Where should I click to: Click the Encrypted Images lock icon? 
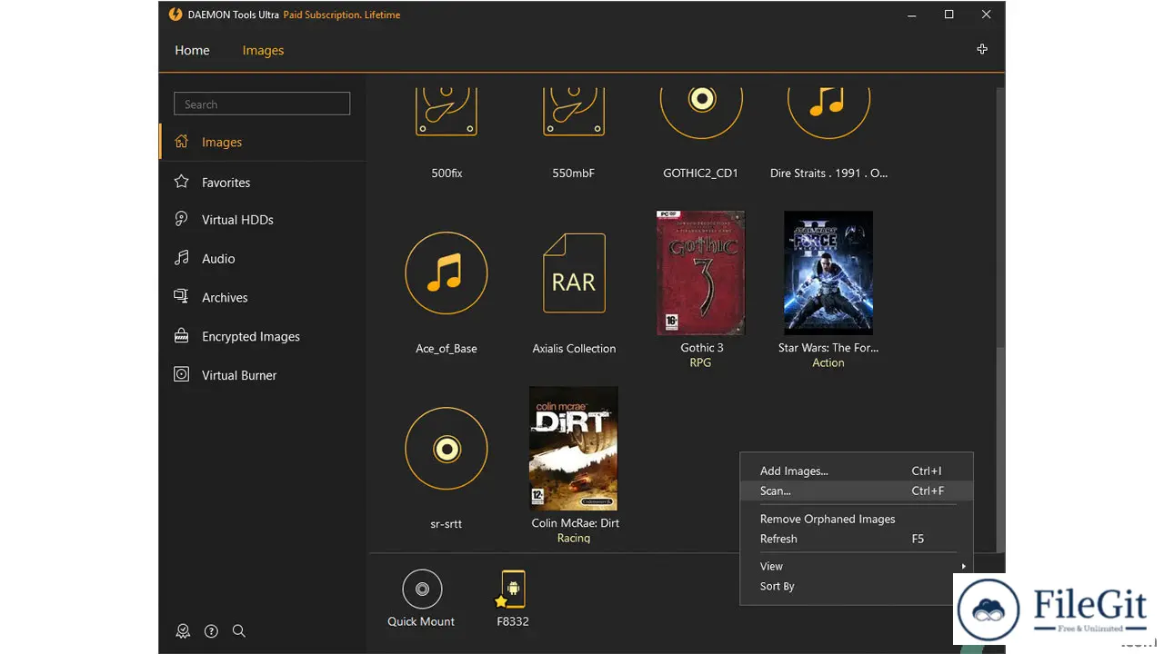182,336
